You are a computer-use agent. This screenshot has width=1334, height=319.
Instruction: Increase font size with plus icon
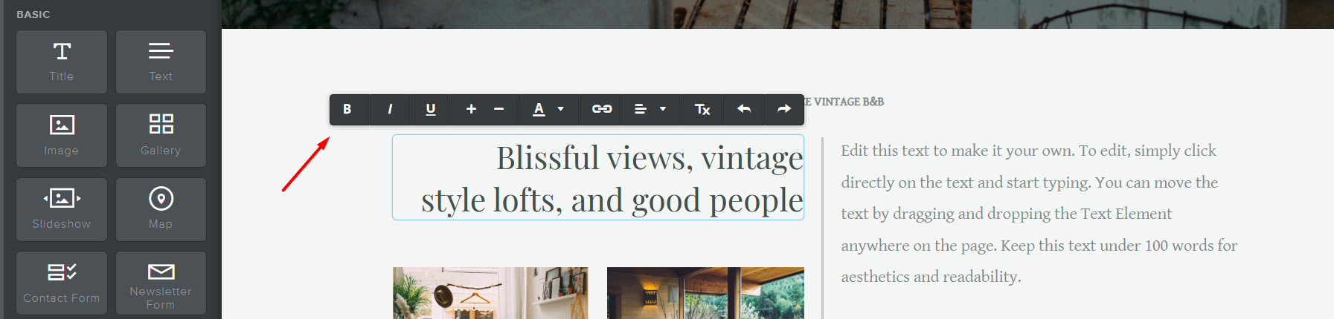(471, 109)
